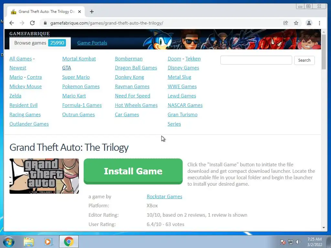Open the Mickey Mouse link
331x248 pixels.
26,87
